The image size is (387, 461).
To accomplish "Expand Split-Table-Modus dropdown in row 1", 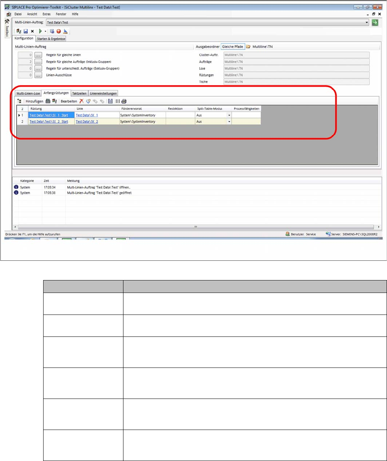I will pos(229,115).
